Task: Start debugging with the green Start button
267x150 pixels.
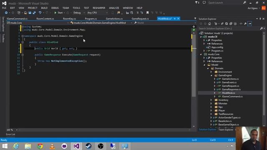Action: pyautogui.click(x=58, y=13)
